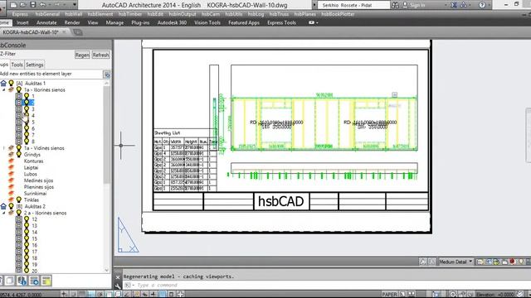Toggle lightbulb for wall element 3
Viewport: 531px width, 298px height.
click(x=27, y=108)
